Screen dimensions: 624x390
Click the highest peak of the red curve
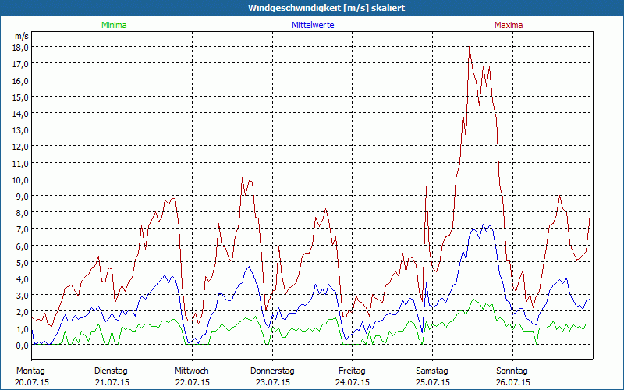469,48
